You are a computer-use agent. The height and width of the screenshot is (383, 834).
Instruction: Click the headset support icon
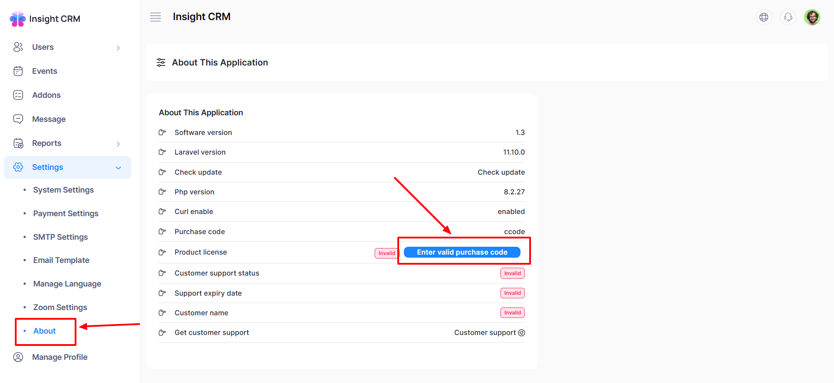pyautogui.click(x=788, y=17)
